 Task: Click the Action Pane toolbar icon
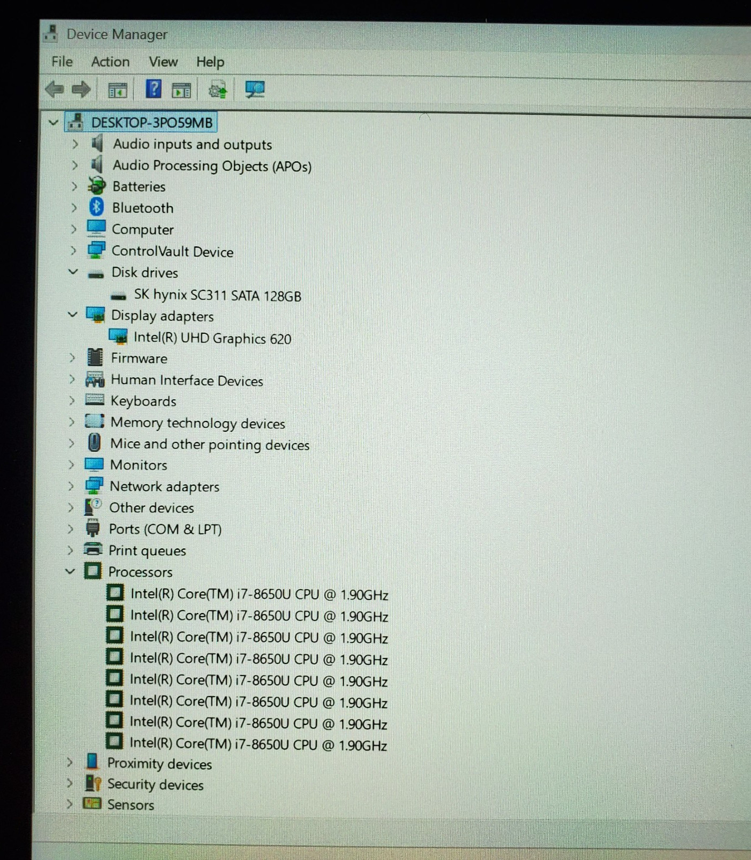[181, 90]
